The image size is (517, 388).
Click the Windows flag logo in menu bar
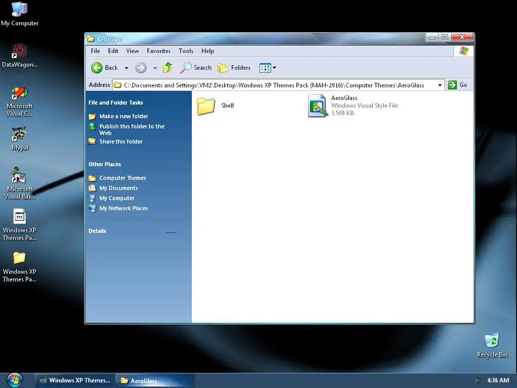tap(464, 51)
